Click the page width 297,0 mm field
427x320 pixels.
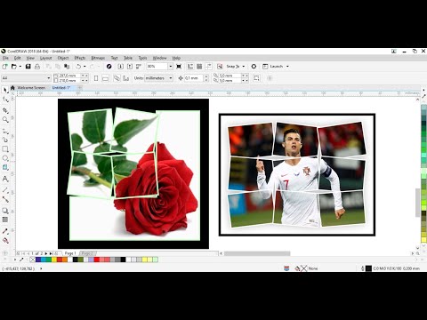pyautogui.click(x=69, y=76)
